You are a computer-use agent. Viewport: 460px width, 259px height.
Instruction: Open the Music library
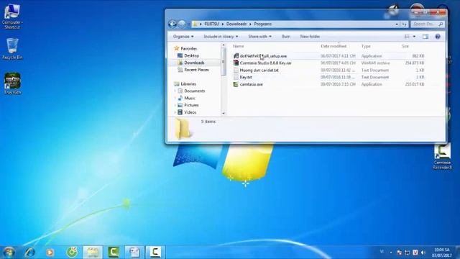click(190, 98)
